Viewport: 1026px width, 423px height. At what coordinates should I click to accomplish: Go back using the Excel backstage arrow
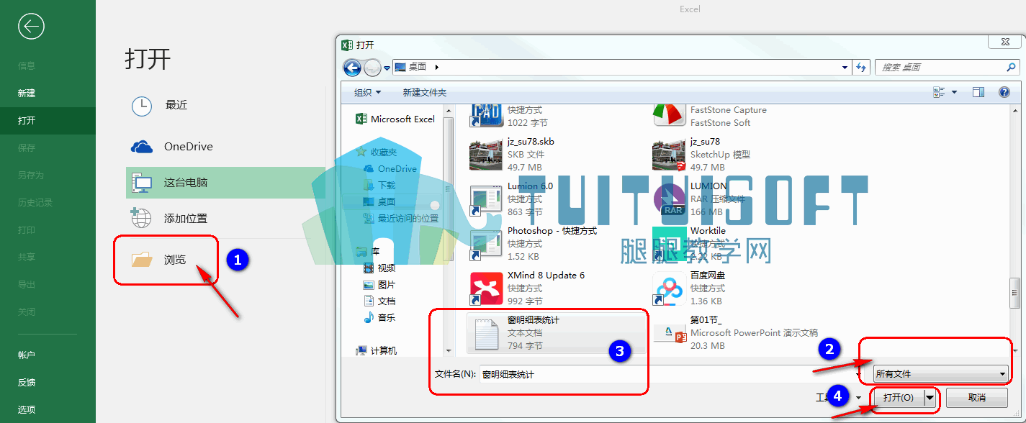coord(32,27)
